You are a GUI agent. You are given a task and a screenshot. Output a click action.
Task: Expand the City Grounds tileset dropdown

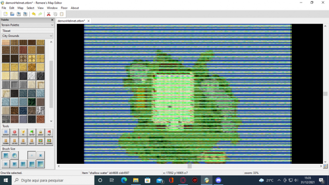(x=27, y=36)
